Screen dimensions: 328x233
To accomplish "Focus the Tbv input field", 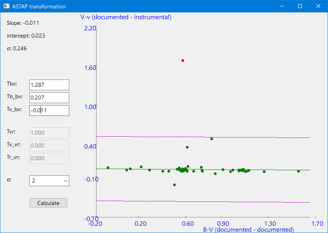I will coord(49,85).
